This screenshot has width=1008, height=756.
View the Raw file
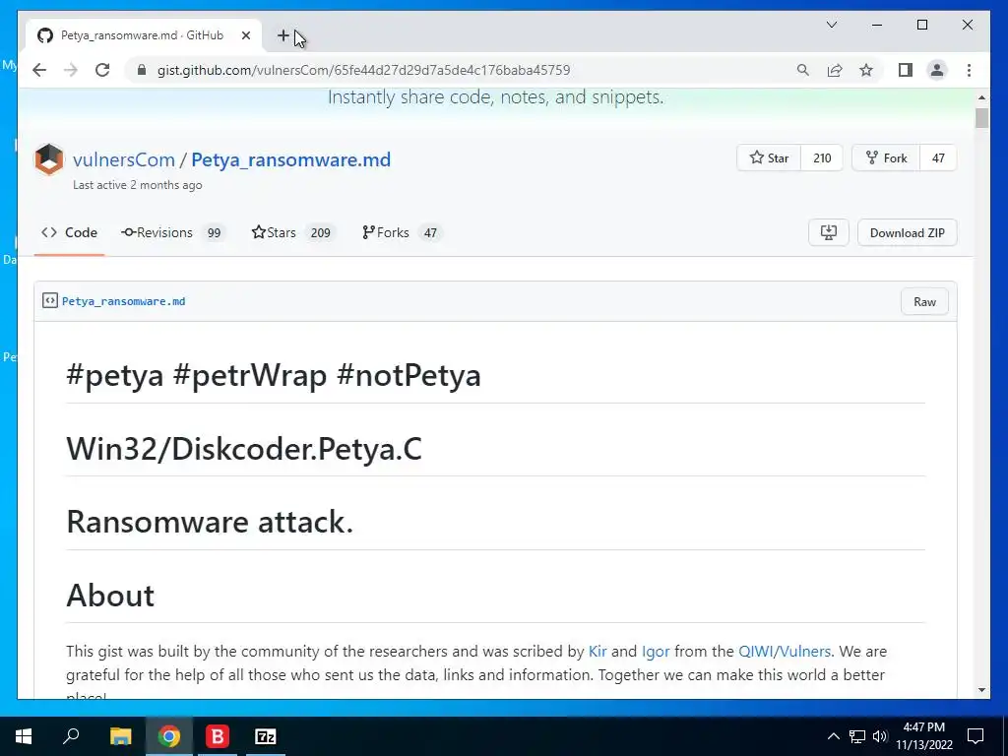click(924, 301)
